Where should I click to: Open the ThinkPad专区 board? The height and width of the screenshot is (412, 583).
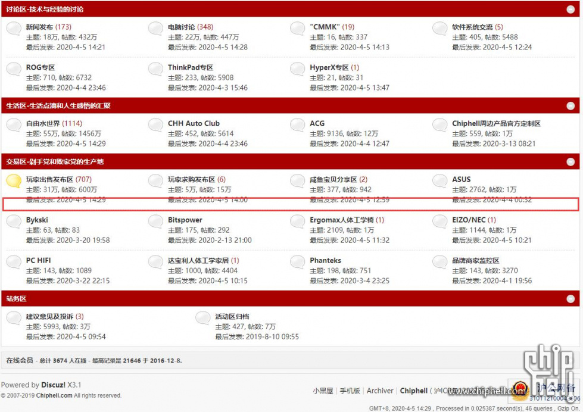(191, 68)
